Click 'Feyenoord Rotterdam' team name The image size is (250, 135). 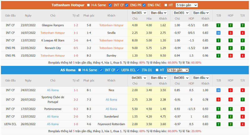point(111,124)
